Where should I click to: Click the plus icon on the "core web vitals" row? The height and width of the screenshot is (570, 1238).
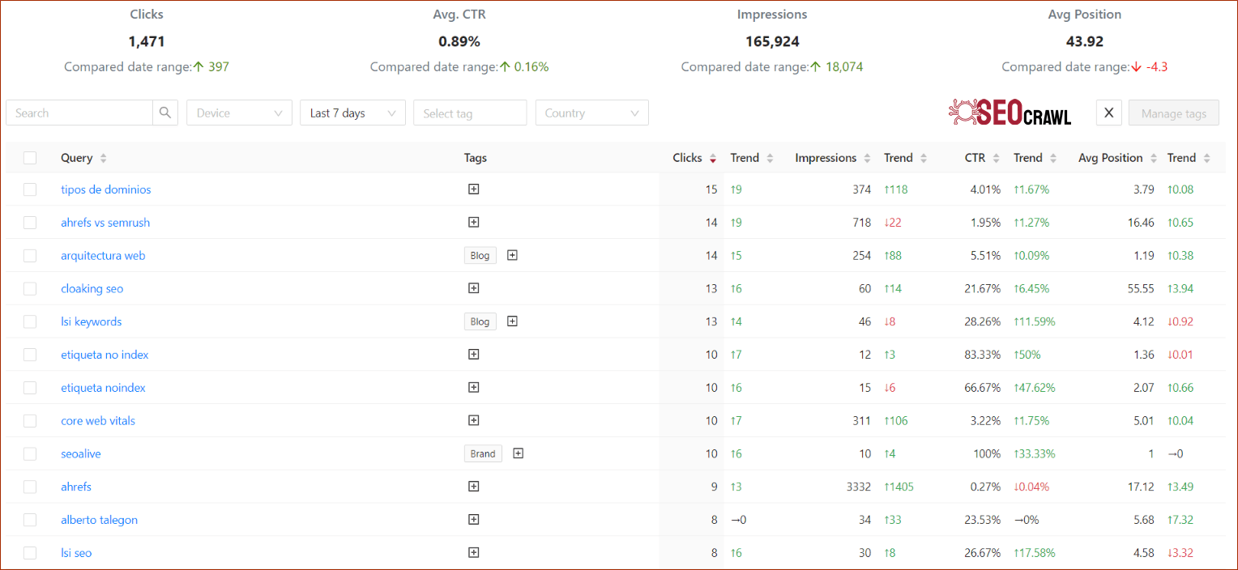click(474, 420)
